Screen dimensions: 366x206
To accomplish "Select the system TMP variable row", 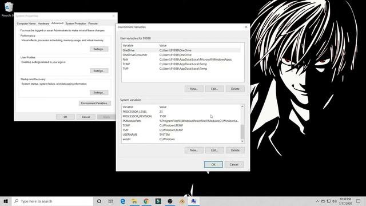I will [x=181, y=130].
